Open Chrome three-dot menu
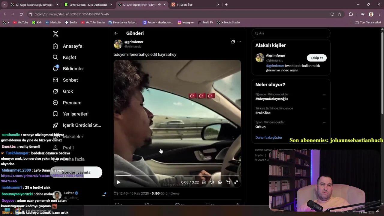Viewport: 384px width, 216px height. click(379, 14)
